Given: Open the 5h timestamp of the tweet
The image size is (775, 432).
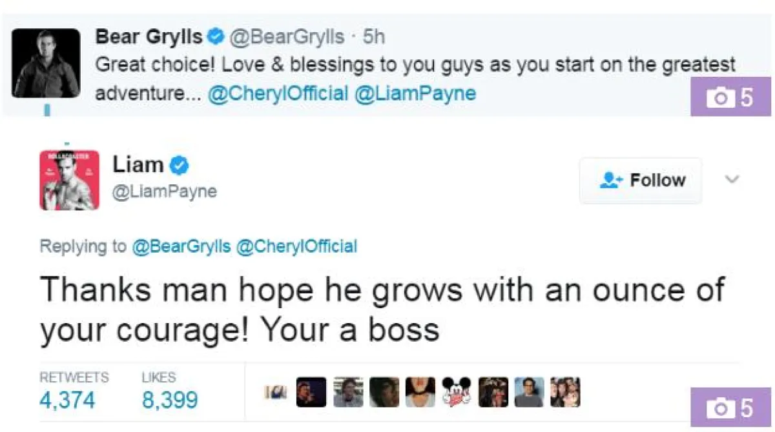Looking at the screenshot, I should coord(374,37).
